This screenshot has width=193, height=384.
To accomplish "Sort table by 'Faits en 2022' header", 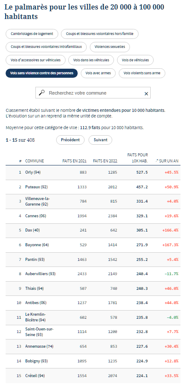I will (x=105, y=161).
